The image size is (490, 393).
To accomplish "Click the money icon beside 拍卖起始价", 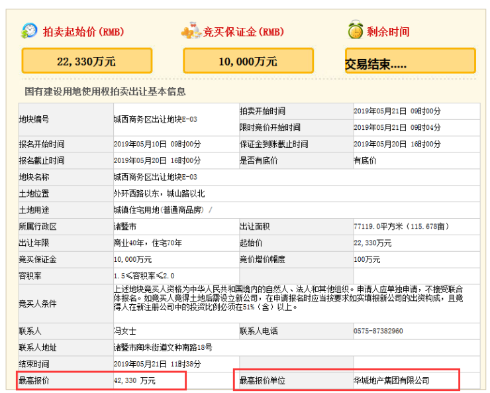I will pyautogui.click(x=29, y=31).
